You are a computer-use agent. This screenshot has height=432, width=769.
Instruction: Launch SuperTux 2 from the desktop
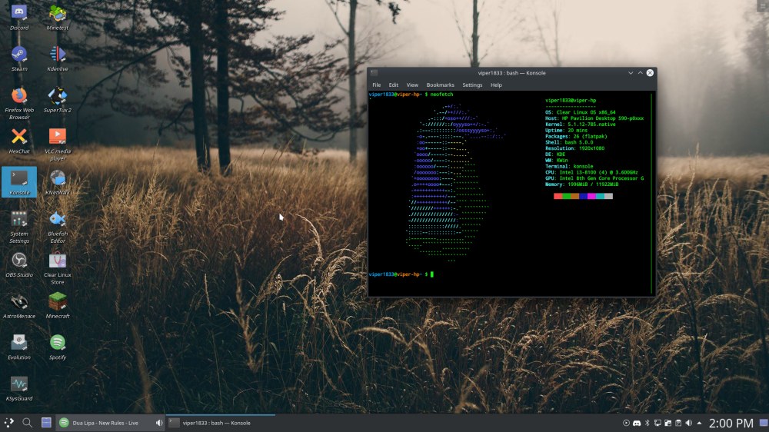58,99
